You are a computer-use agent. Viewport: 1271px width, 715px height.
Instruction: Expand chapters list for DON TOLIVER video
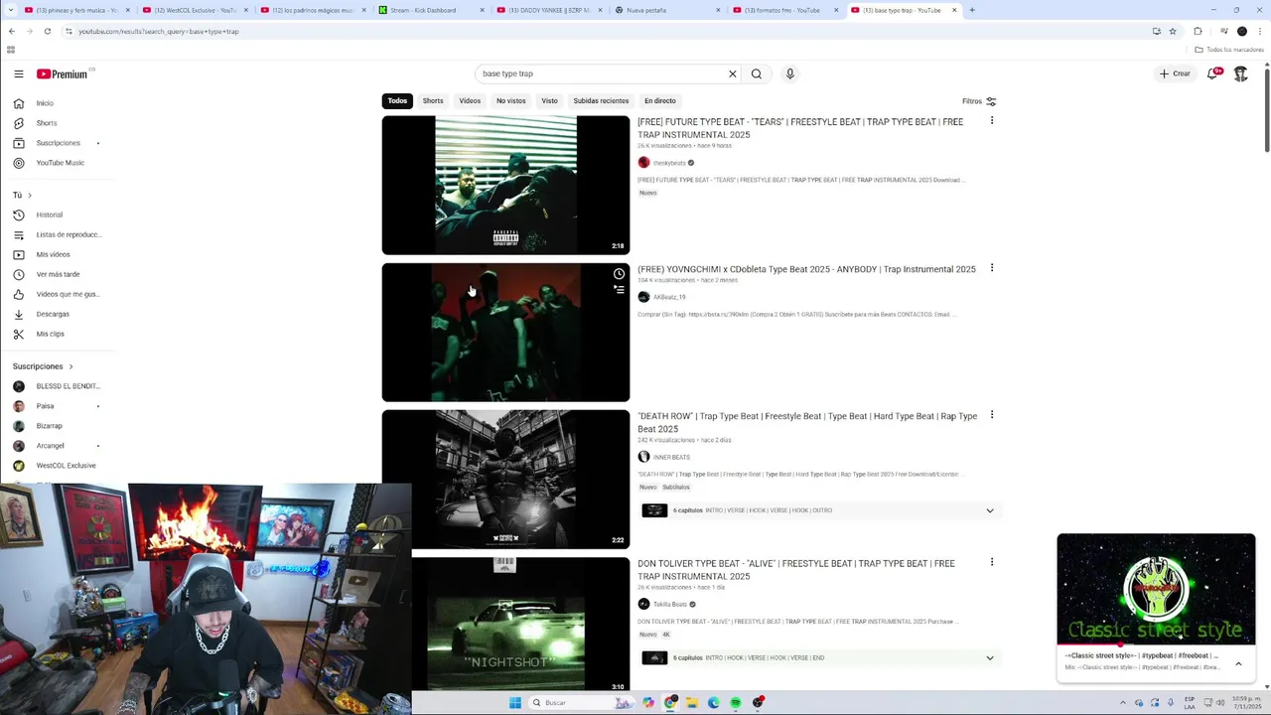(x=989, y=657)
